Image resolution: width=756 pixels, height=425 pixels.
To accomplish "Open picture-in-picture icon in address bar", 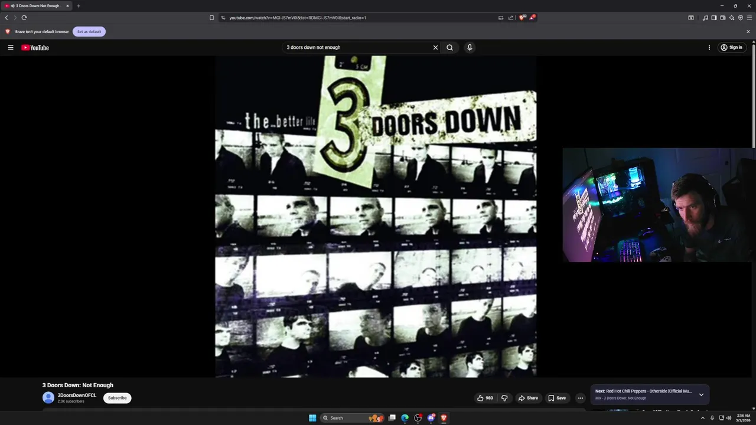I will coord(501,18).
